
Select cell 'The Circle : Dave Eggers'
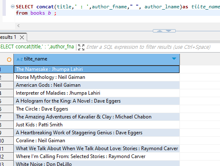[96, 109]
